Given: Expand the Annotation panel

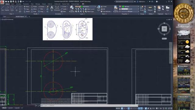Looking at the screenshot, I should tap(59, 14).
